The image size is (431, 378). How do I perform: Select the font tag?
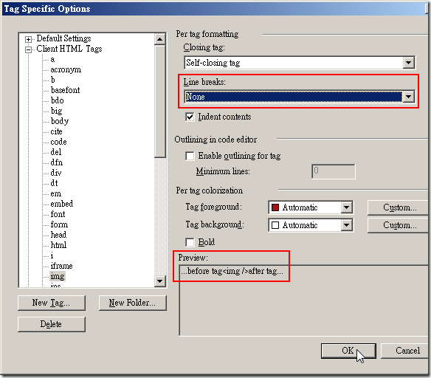tap(58, 214)
